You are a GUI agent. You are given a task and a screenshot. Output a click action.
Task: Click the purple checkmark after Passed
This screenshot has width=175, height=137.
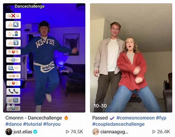[112, 118]
